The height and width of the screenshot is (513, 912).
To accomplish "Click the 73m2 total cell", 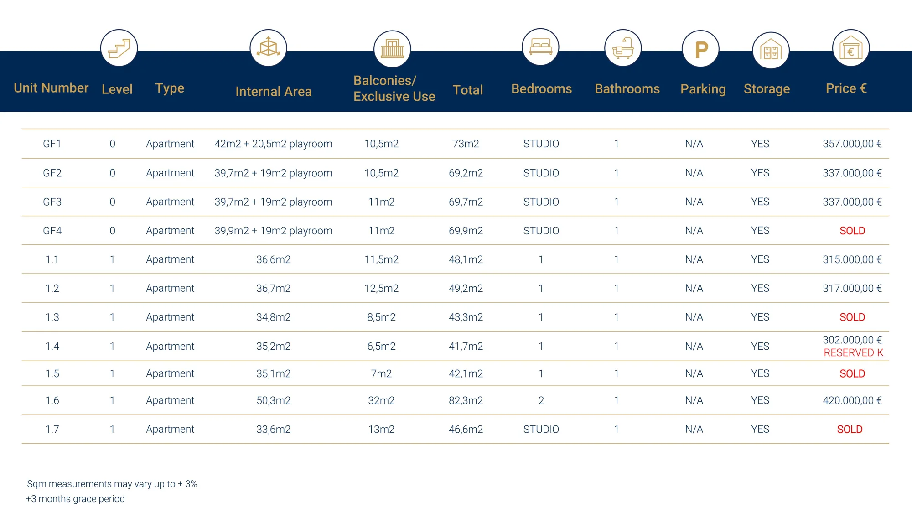I will click(x=466, y=144).
